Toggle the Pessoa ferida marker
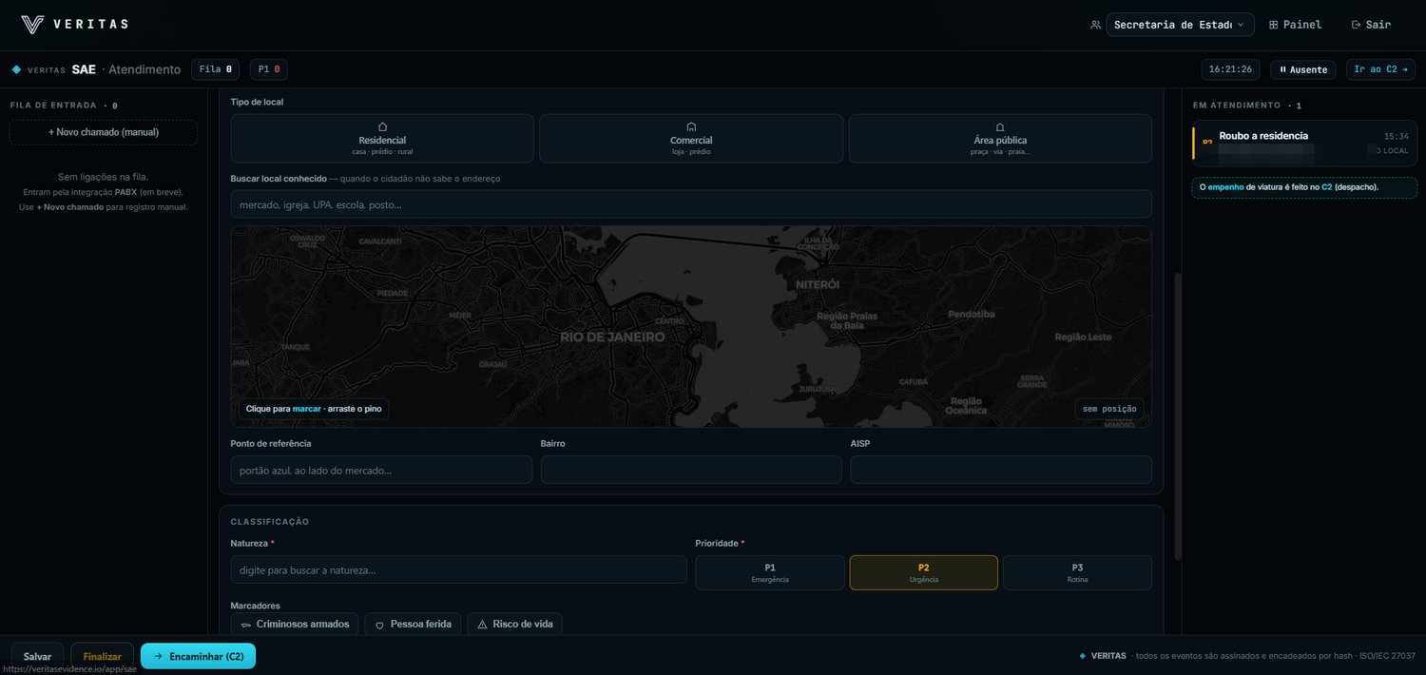Viewport: 1426px width, 675px height. 414,625
